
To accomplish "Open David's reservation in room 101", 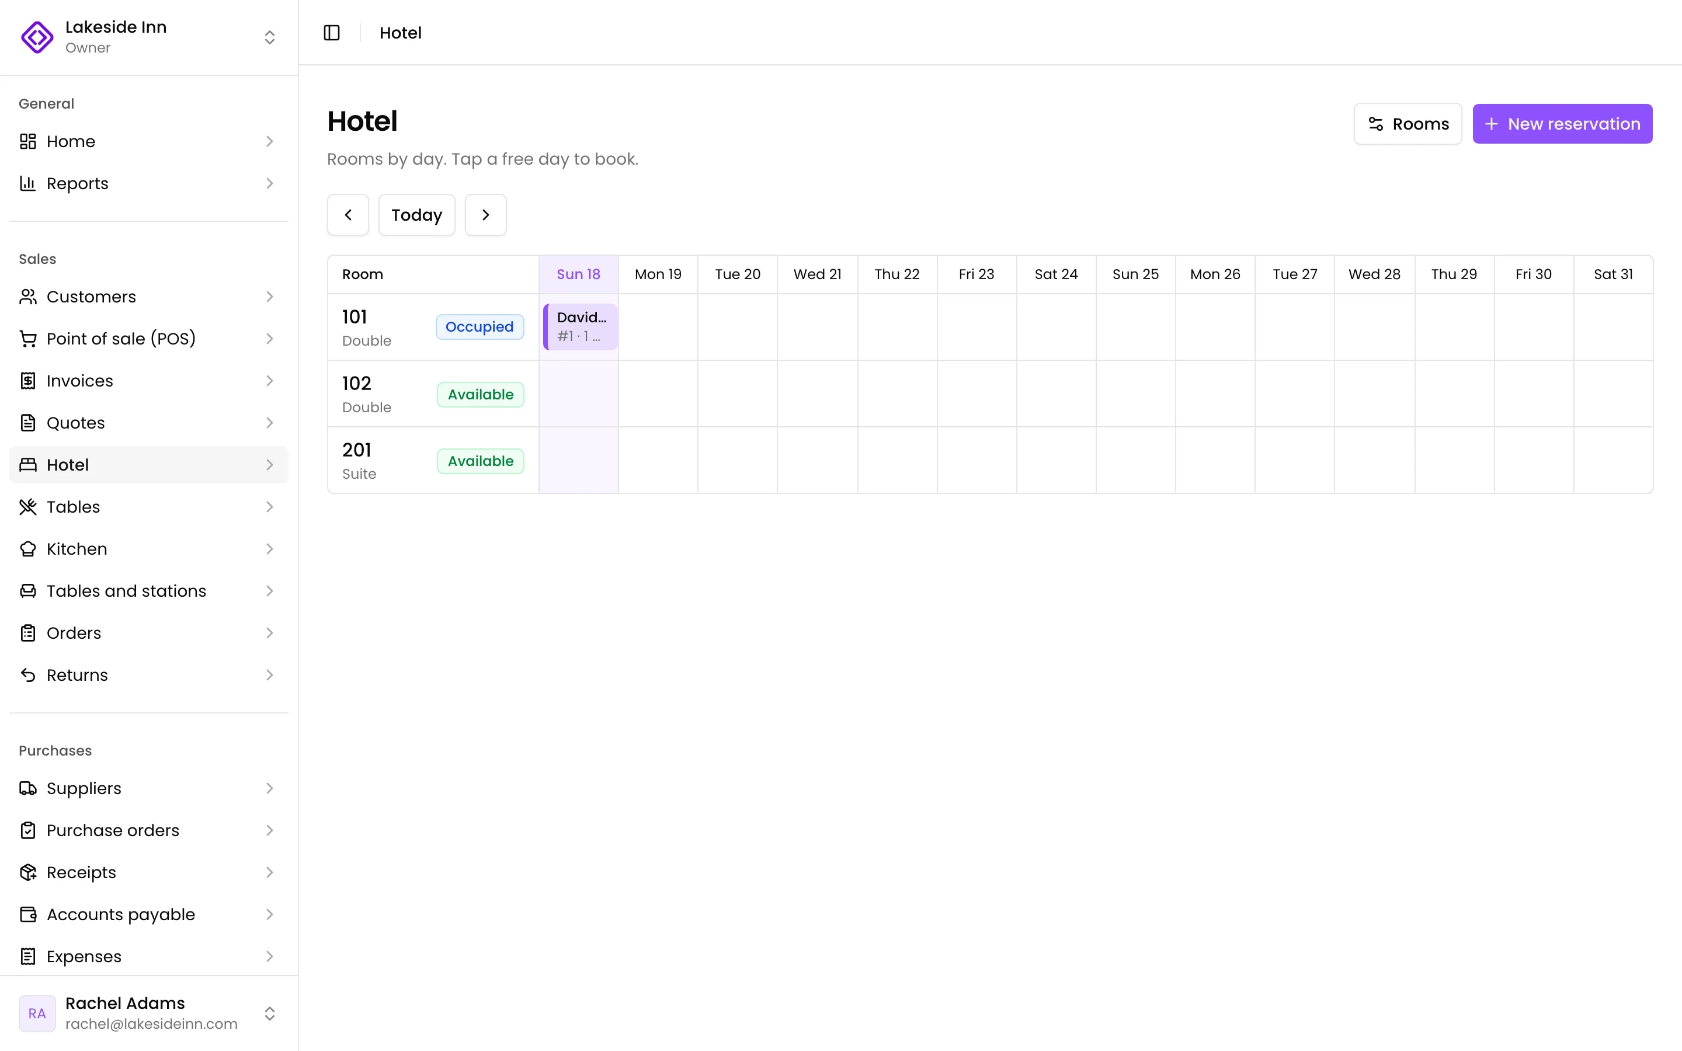I will click(x=581, y=327).
